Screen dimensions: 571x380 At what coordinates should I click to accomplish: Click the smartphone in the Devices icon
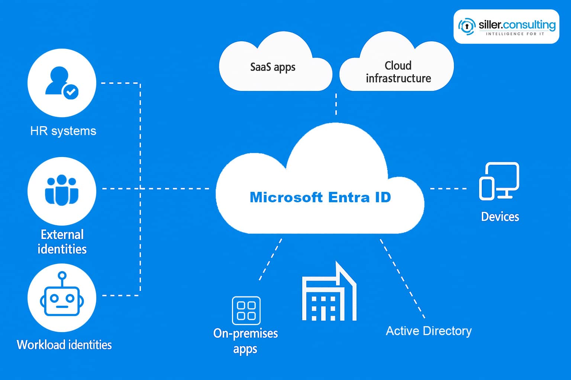(487, 188)
